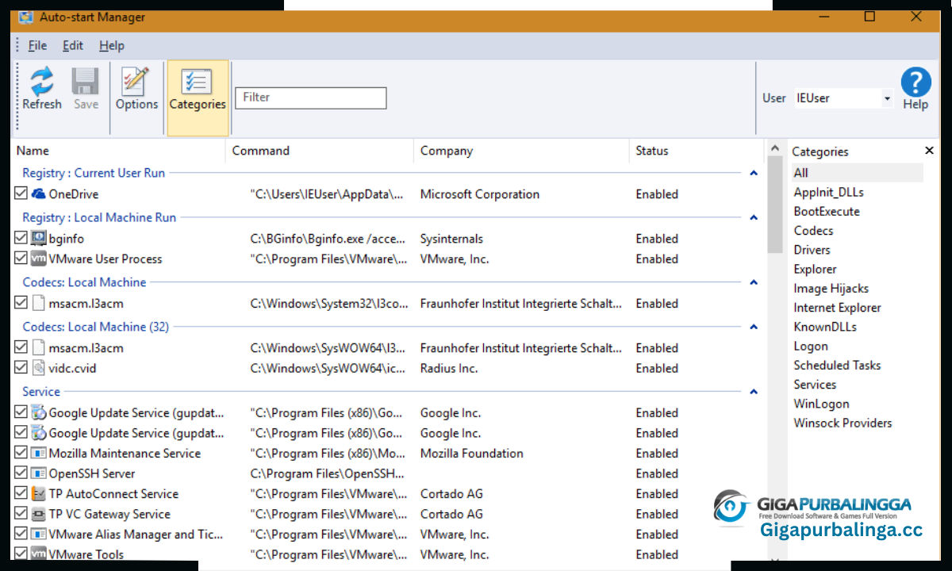952x571 pixels.
Task: Select the Sysinternals company cell
Action: tap(451, 238)
